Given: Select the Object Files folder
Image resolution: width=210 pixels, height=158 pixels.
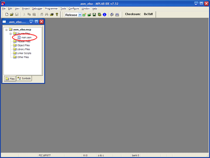Looking at the screenshot, I should pos(24,45).
